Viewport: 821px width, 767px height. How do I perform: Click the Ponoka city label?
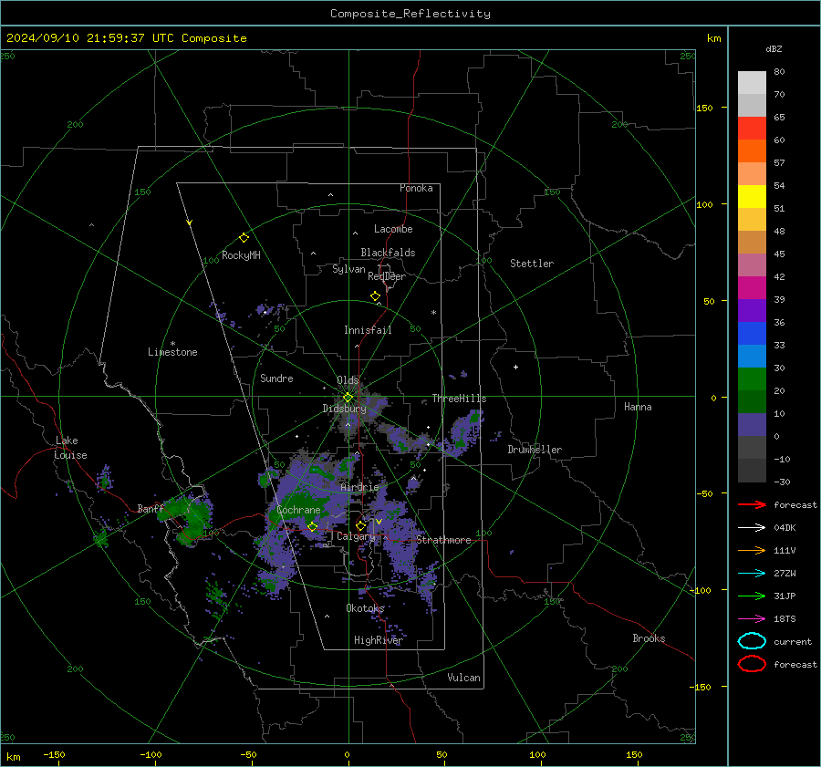(x=416, y=188)
